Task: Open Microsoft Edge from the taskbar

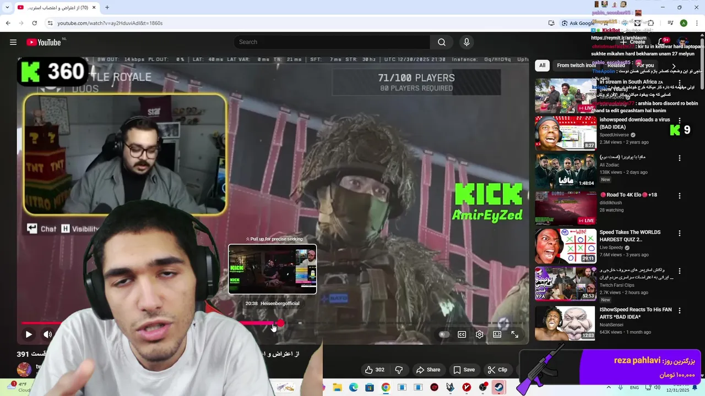Action: pyautogui.click(x=354, y=387)
